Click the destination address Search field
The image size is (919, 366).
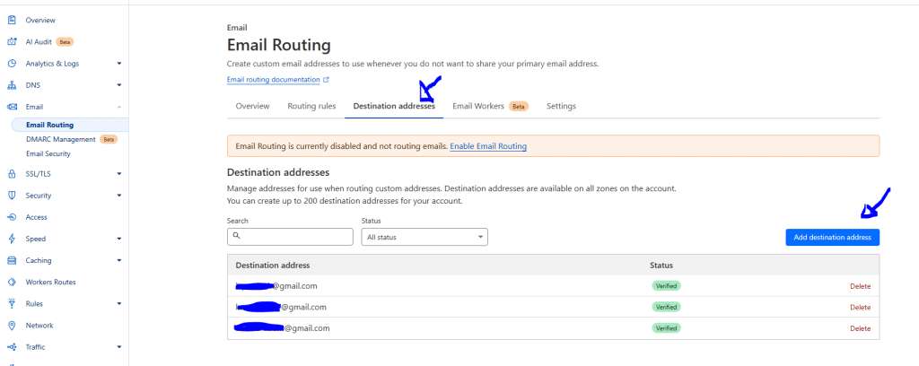[290, 237]
